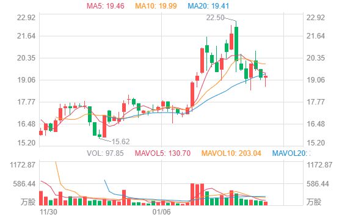Click the VOL: 97.85 volume label

pyautogui.click(x=105, y=153)
